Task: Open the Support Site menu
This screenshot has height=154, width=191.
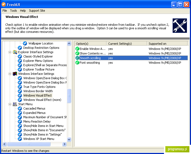Action: pos(37,11)
